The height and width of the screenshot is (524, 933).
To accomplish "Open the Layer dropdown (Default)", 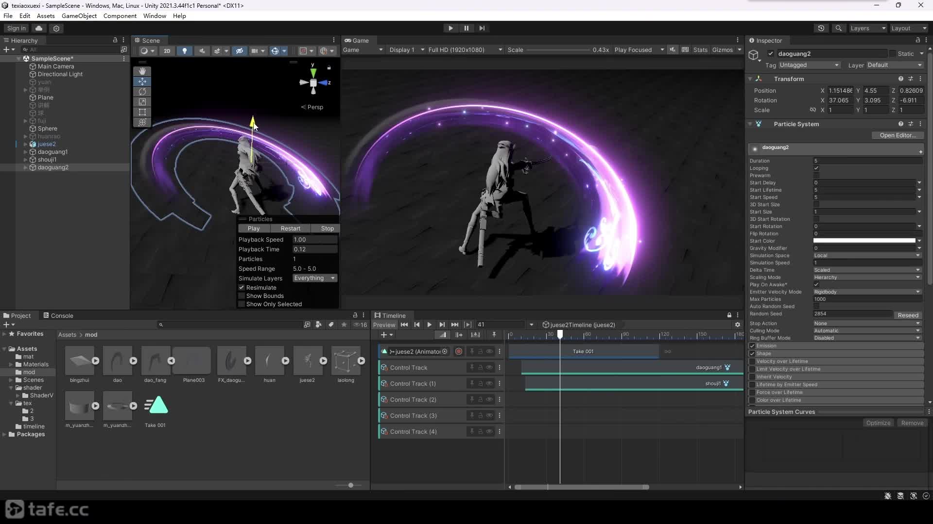I will (895, 65).
